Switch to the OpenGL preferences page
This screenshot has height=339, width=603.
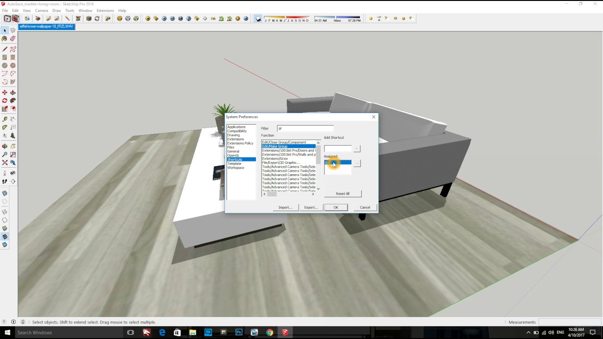tap(234, 155)
